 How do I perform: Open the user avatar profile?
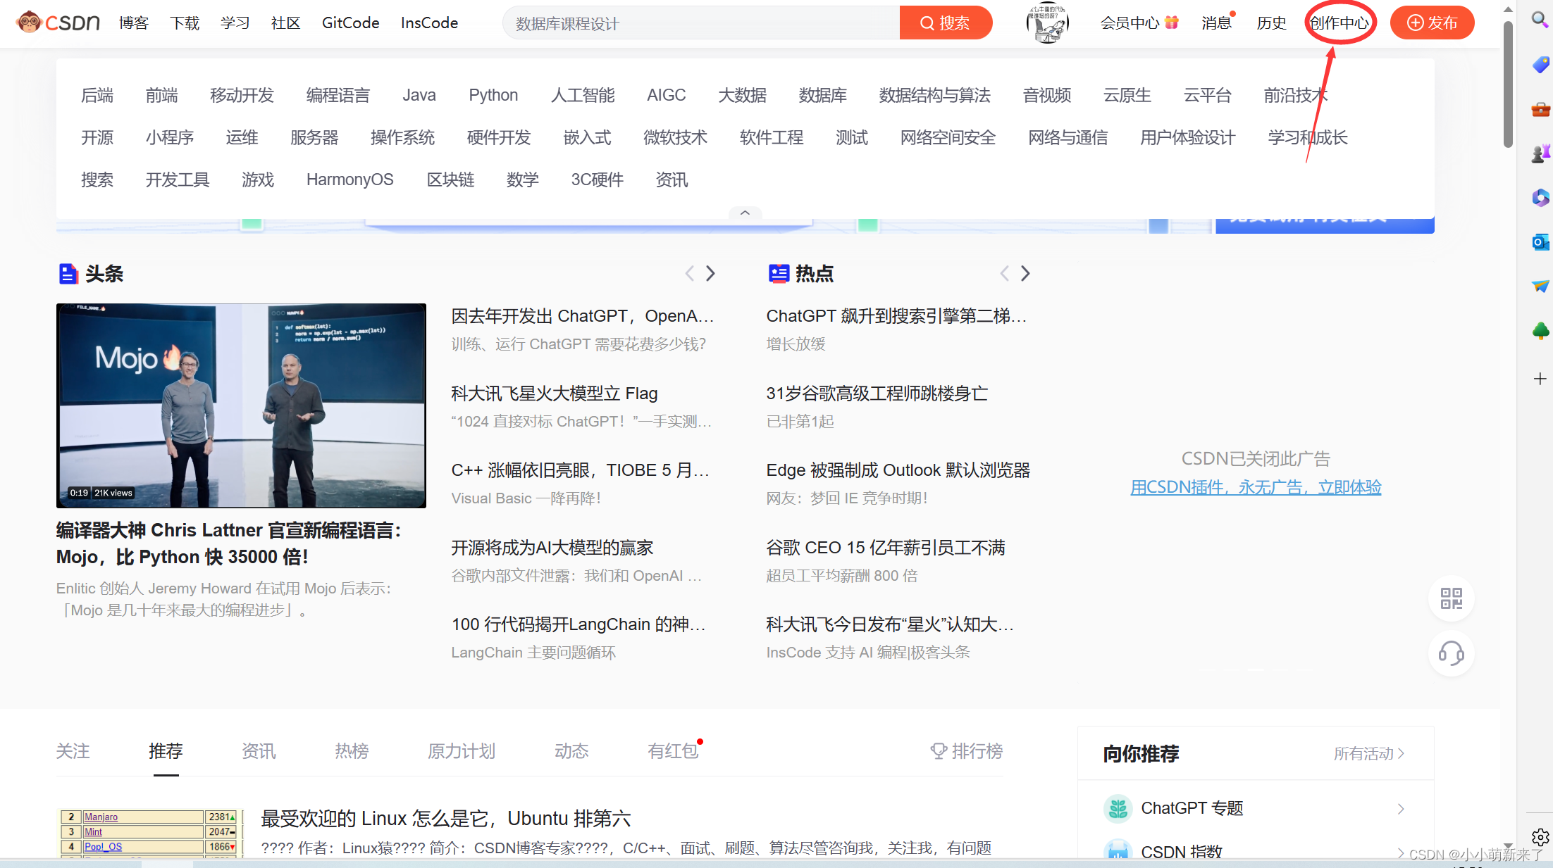1047,23
